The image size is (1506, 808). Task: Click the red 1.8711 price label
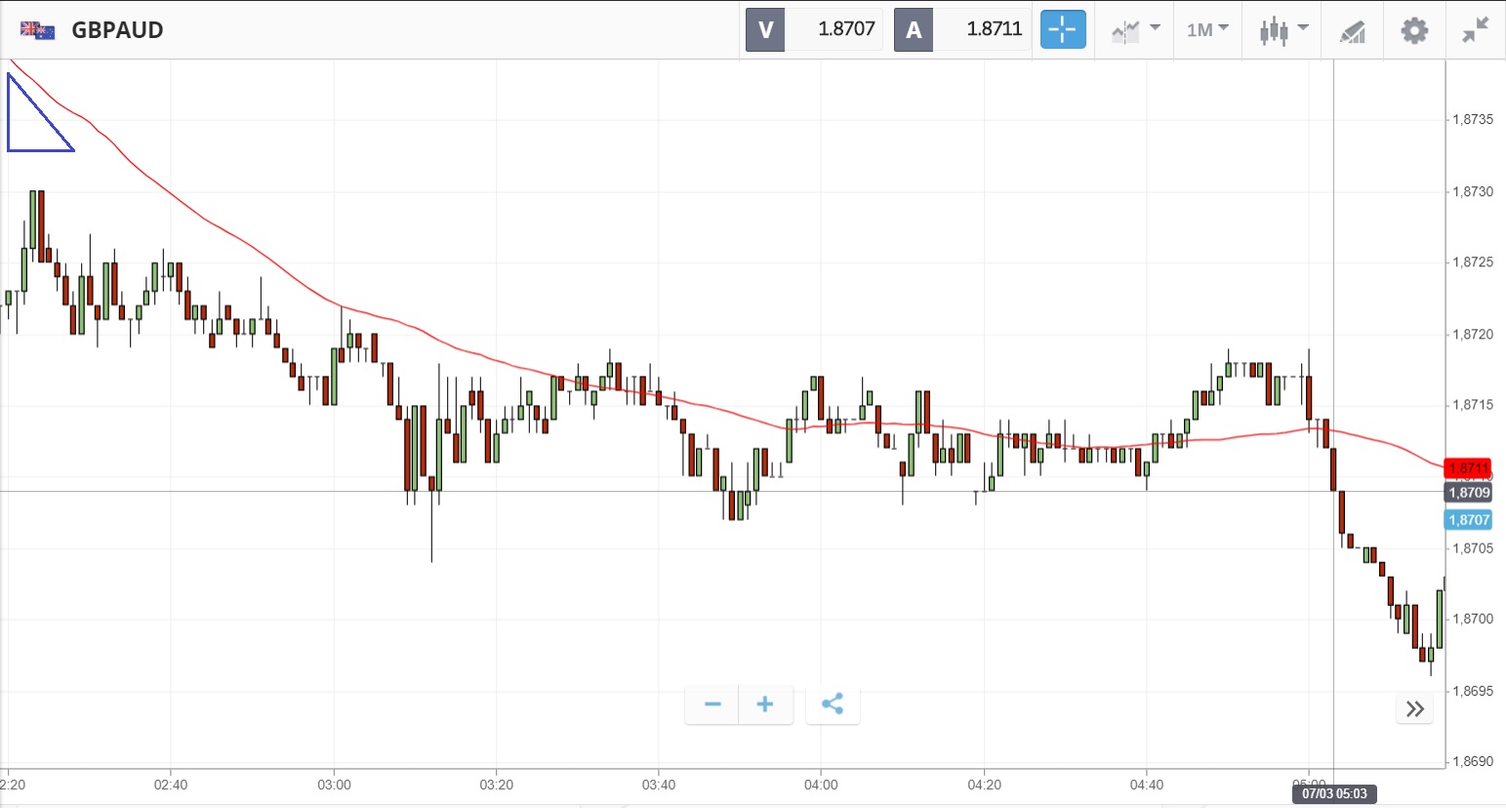1467,468
